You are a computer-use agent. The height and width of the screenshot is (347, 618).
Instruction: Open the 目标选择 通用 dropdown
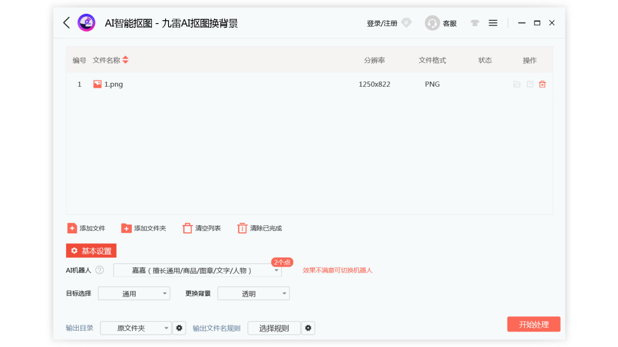pos(134,293)
